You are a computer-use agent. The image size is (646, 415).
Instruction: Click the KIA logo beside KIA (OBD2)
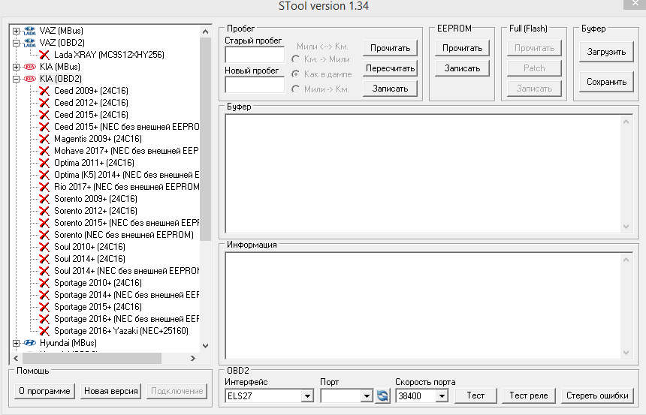[x=30, y=79]
